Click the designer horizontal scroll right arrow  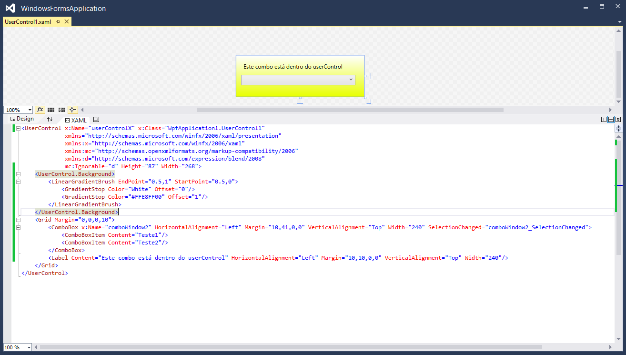611,110
